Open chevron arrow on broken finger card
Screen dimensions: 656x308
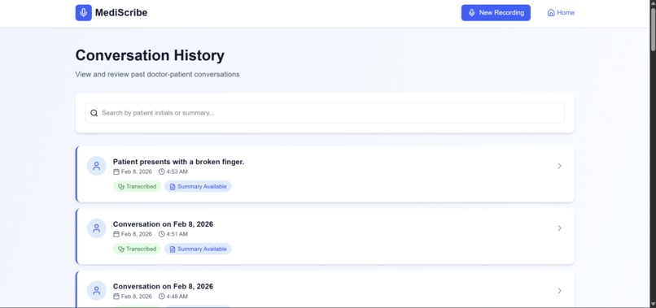pyautogui.click(x=559, y=166)
